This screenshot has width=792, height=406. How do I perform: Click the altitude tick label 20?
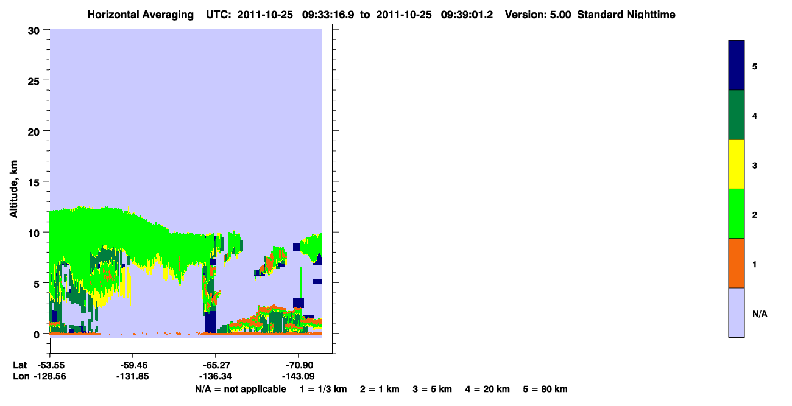35,131
